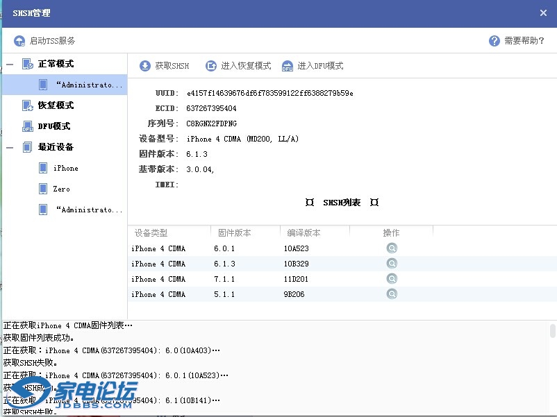This screenshot has height=417, width=557.
Task: Click the magnifier icon for firmware 7.1.1
Action: (x=392, y=279)
